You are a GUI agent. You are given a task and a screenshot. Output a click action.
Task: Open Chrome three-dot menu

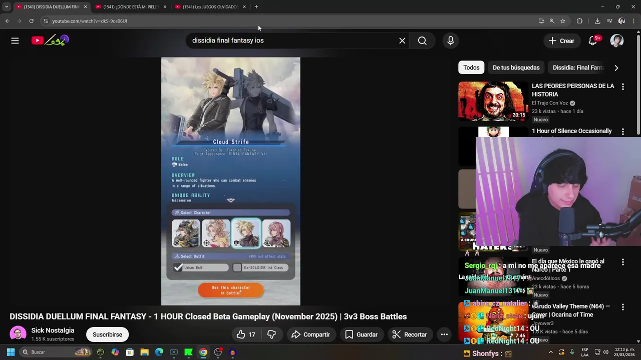point(633,21)
